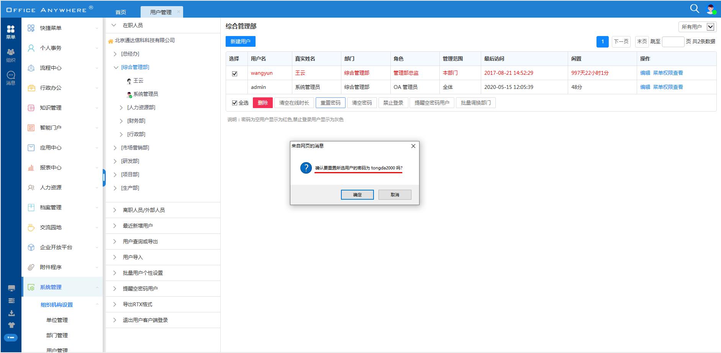Click 确定 in the confirmation dialog
The width and height of the screenshot is (721, 353).
(357, 195)
